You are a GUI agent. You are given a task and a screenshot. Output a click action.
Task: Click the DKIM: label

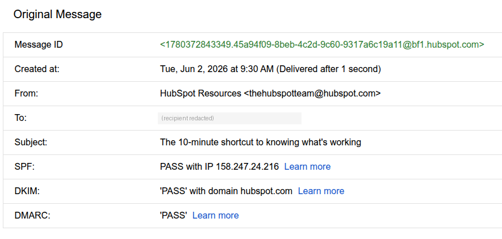point(27,191)
